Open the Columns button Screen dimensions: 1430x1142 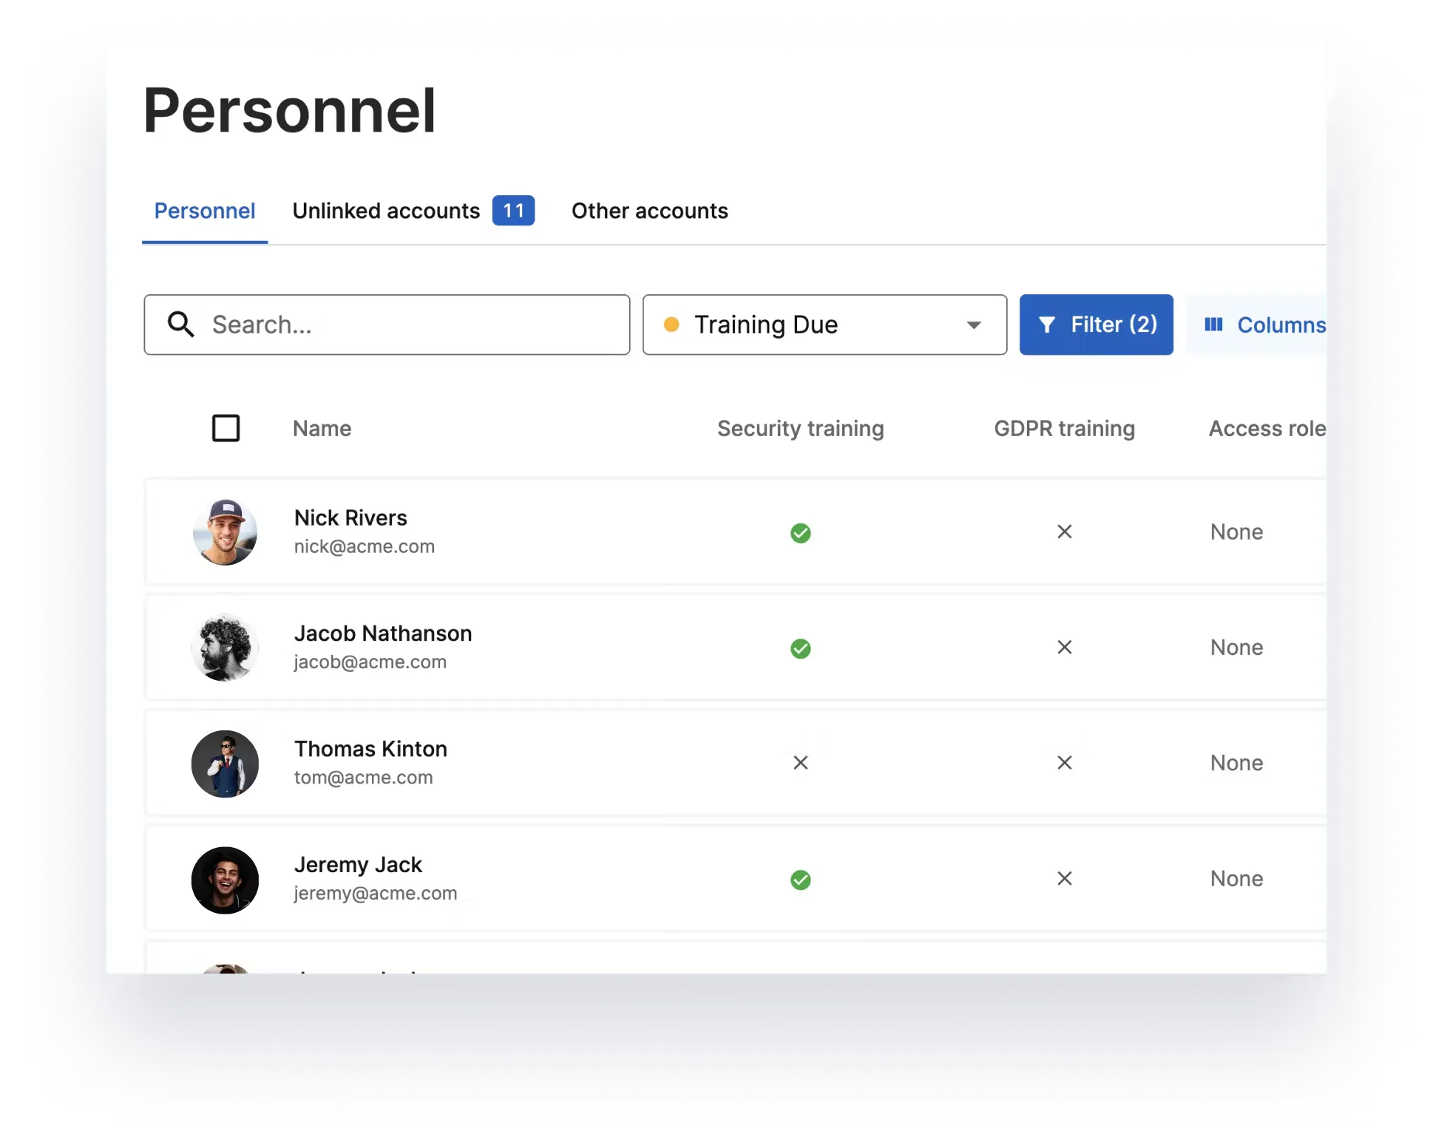[x=1264, y=324]
